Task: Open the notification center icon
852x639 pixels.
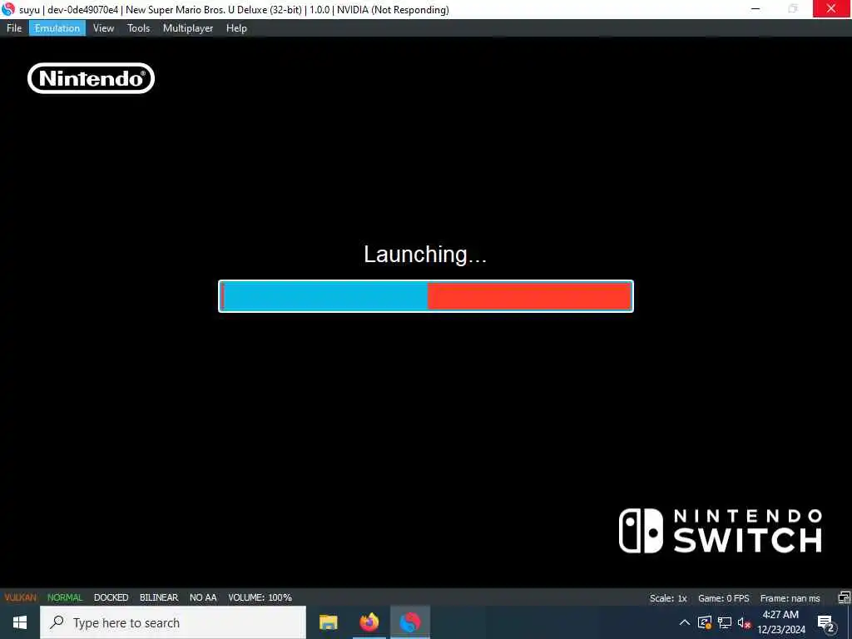Action: pos(826,623)
